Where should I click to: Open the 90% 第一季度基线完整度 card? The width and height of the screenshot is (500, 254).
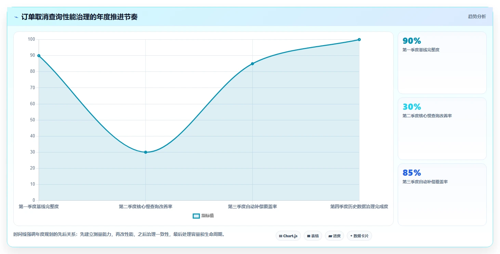coord(442,63)
